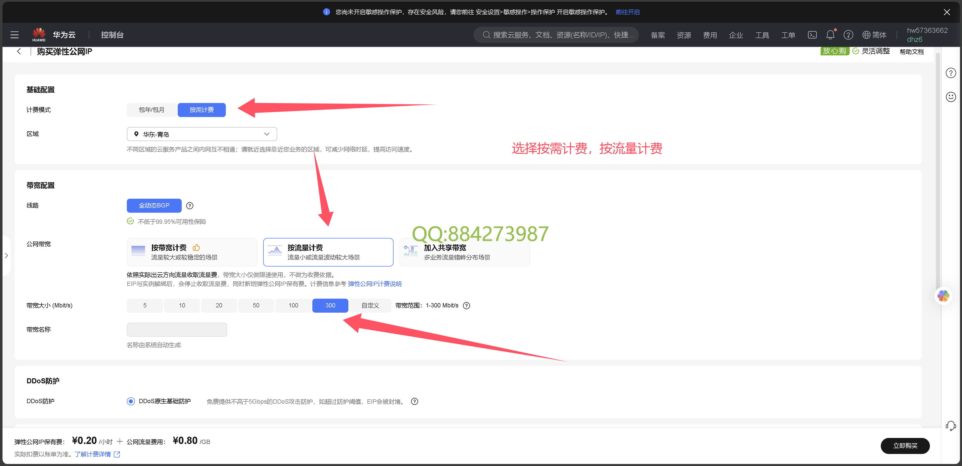Dismiss the security warning banner
Image resolution: width=962 pixels, height=466 pixels.
click(x=947, y=12)
